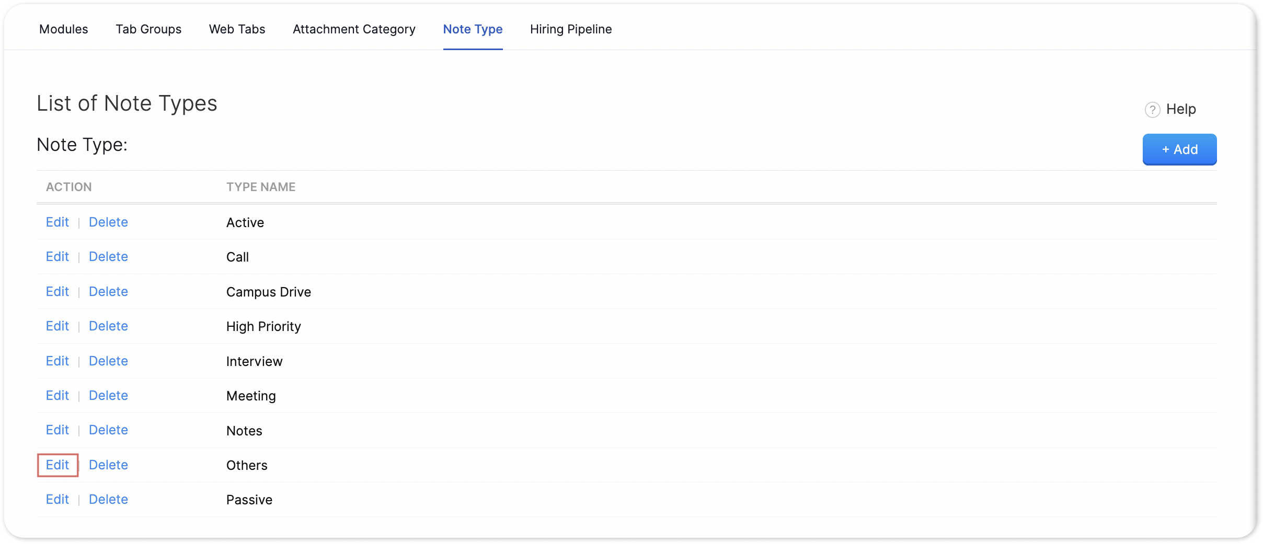The image size is (1263, 544).
Task: Delete the Notes note type
Action: point(108,430)
